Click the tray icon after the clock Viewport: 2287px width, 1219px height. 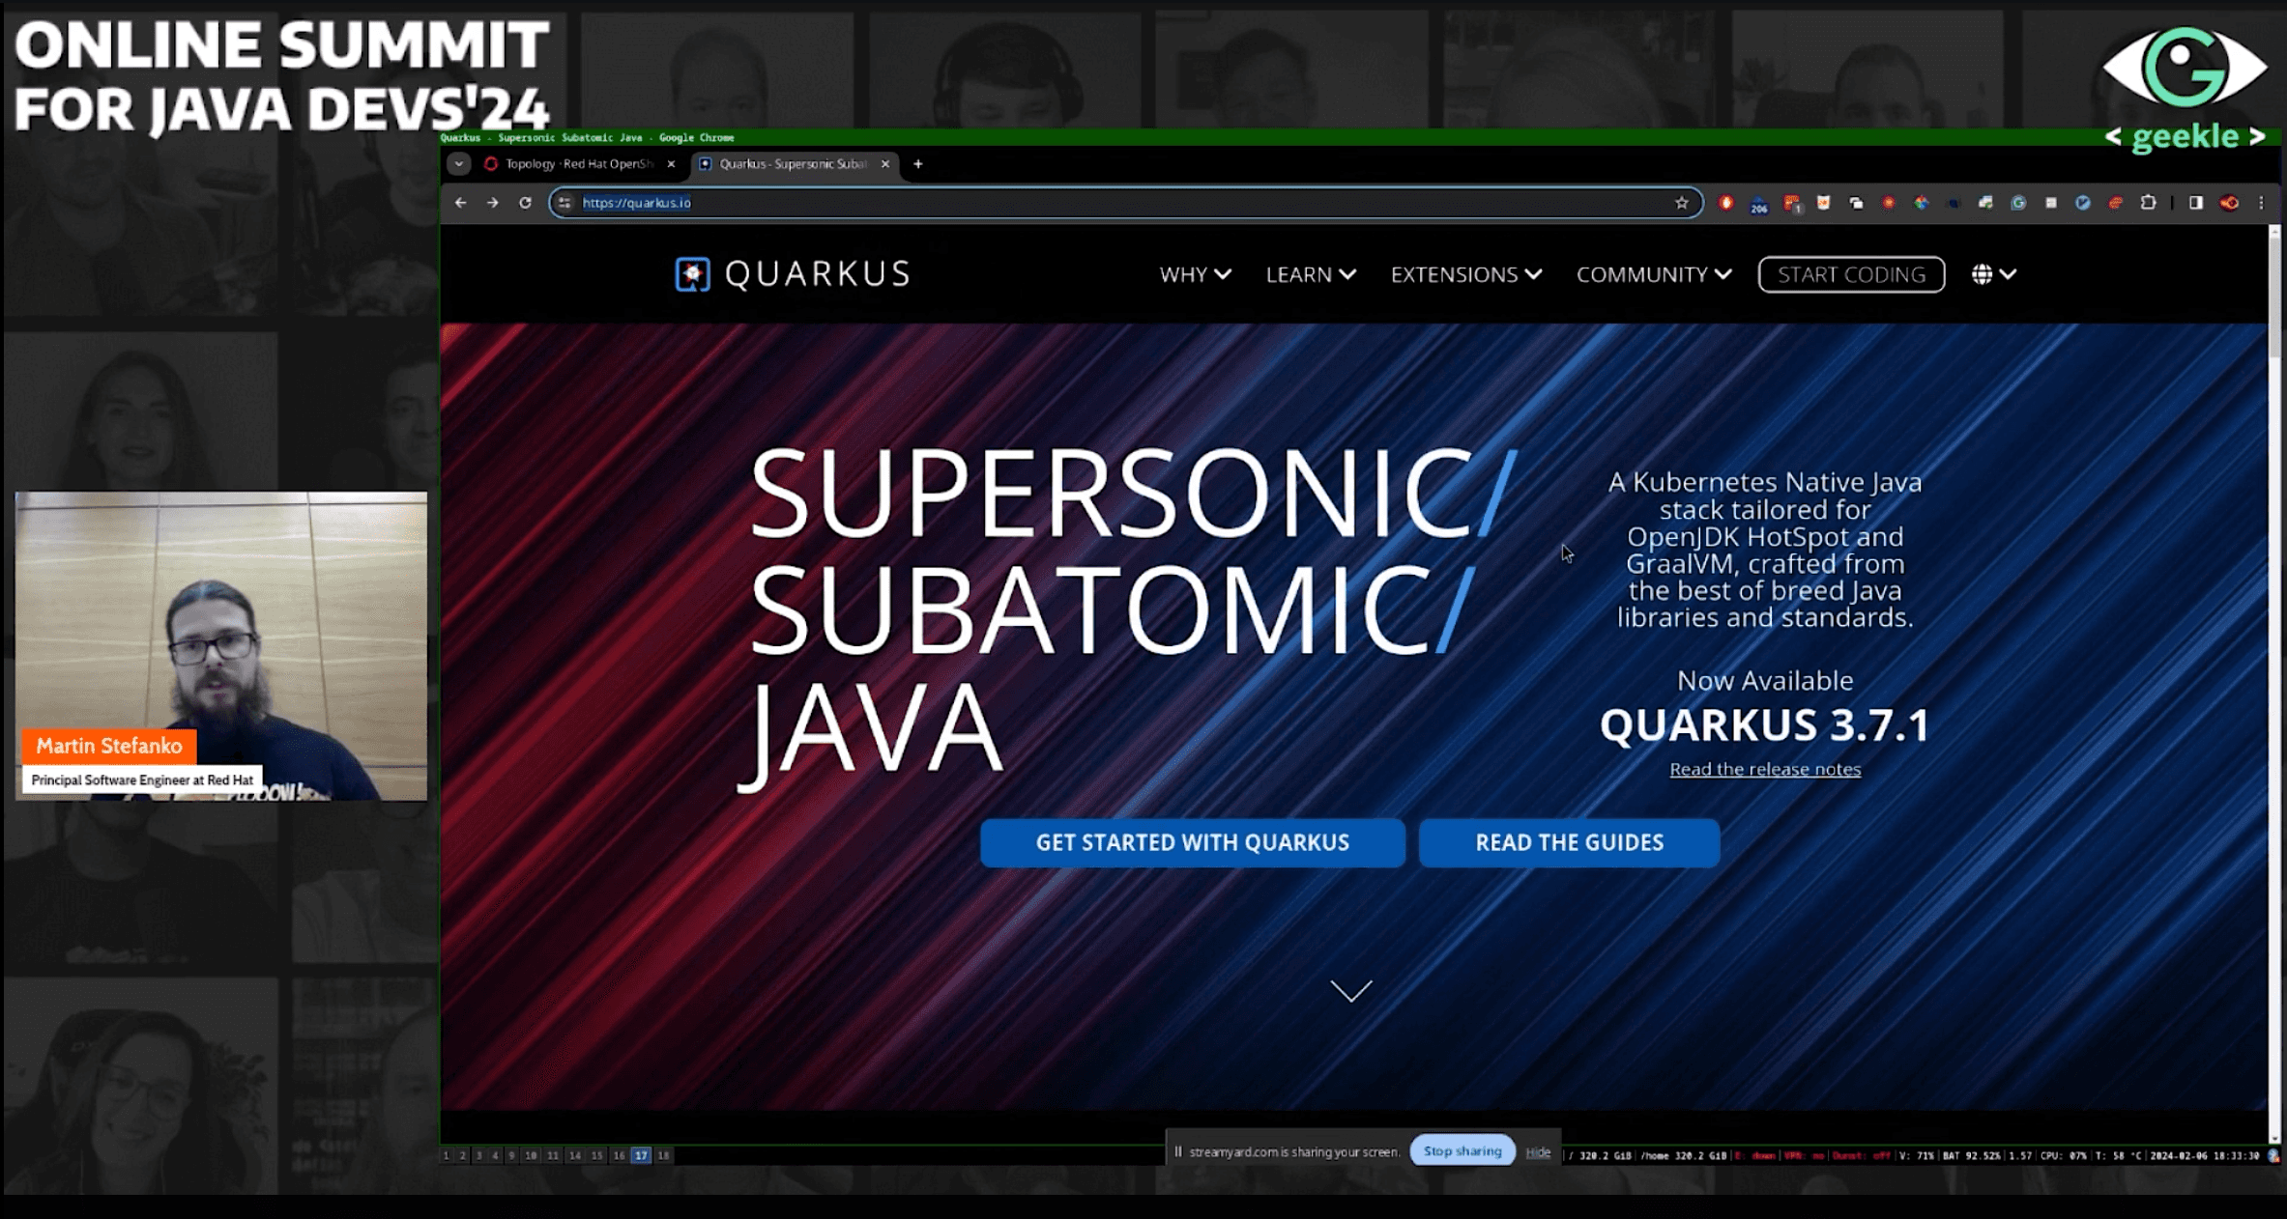point(2273,1155)
